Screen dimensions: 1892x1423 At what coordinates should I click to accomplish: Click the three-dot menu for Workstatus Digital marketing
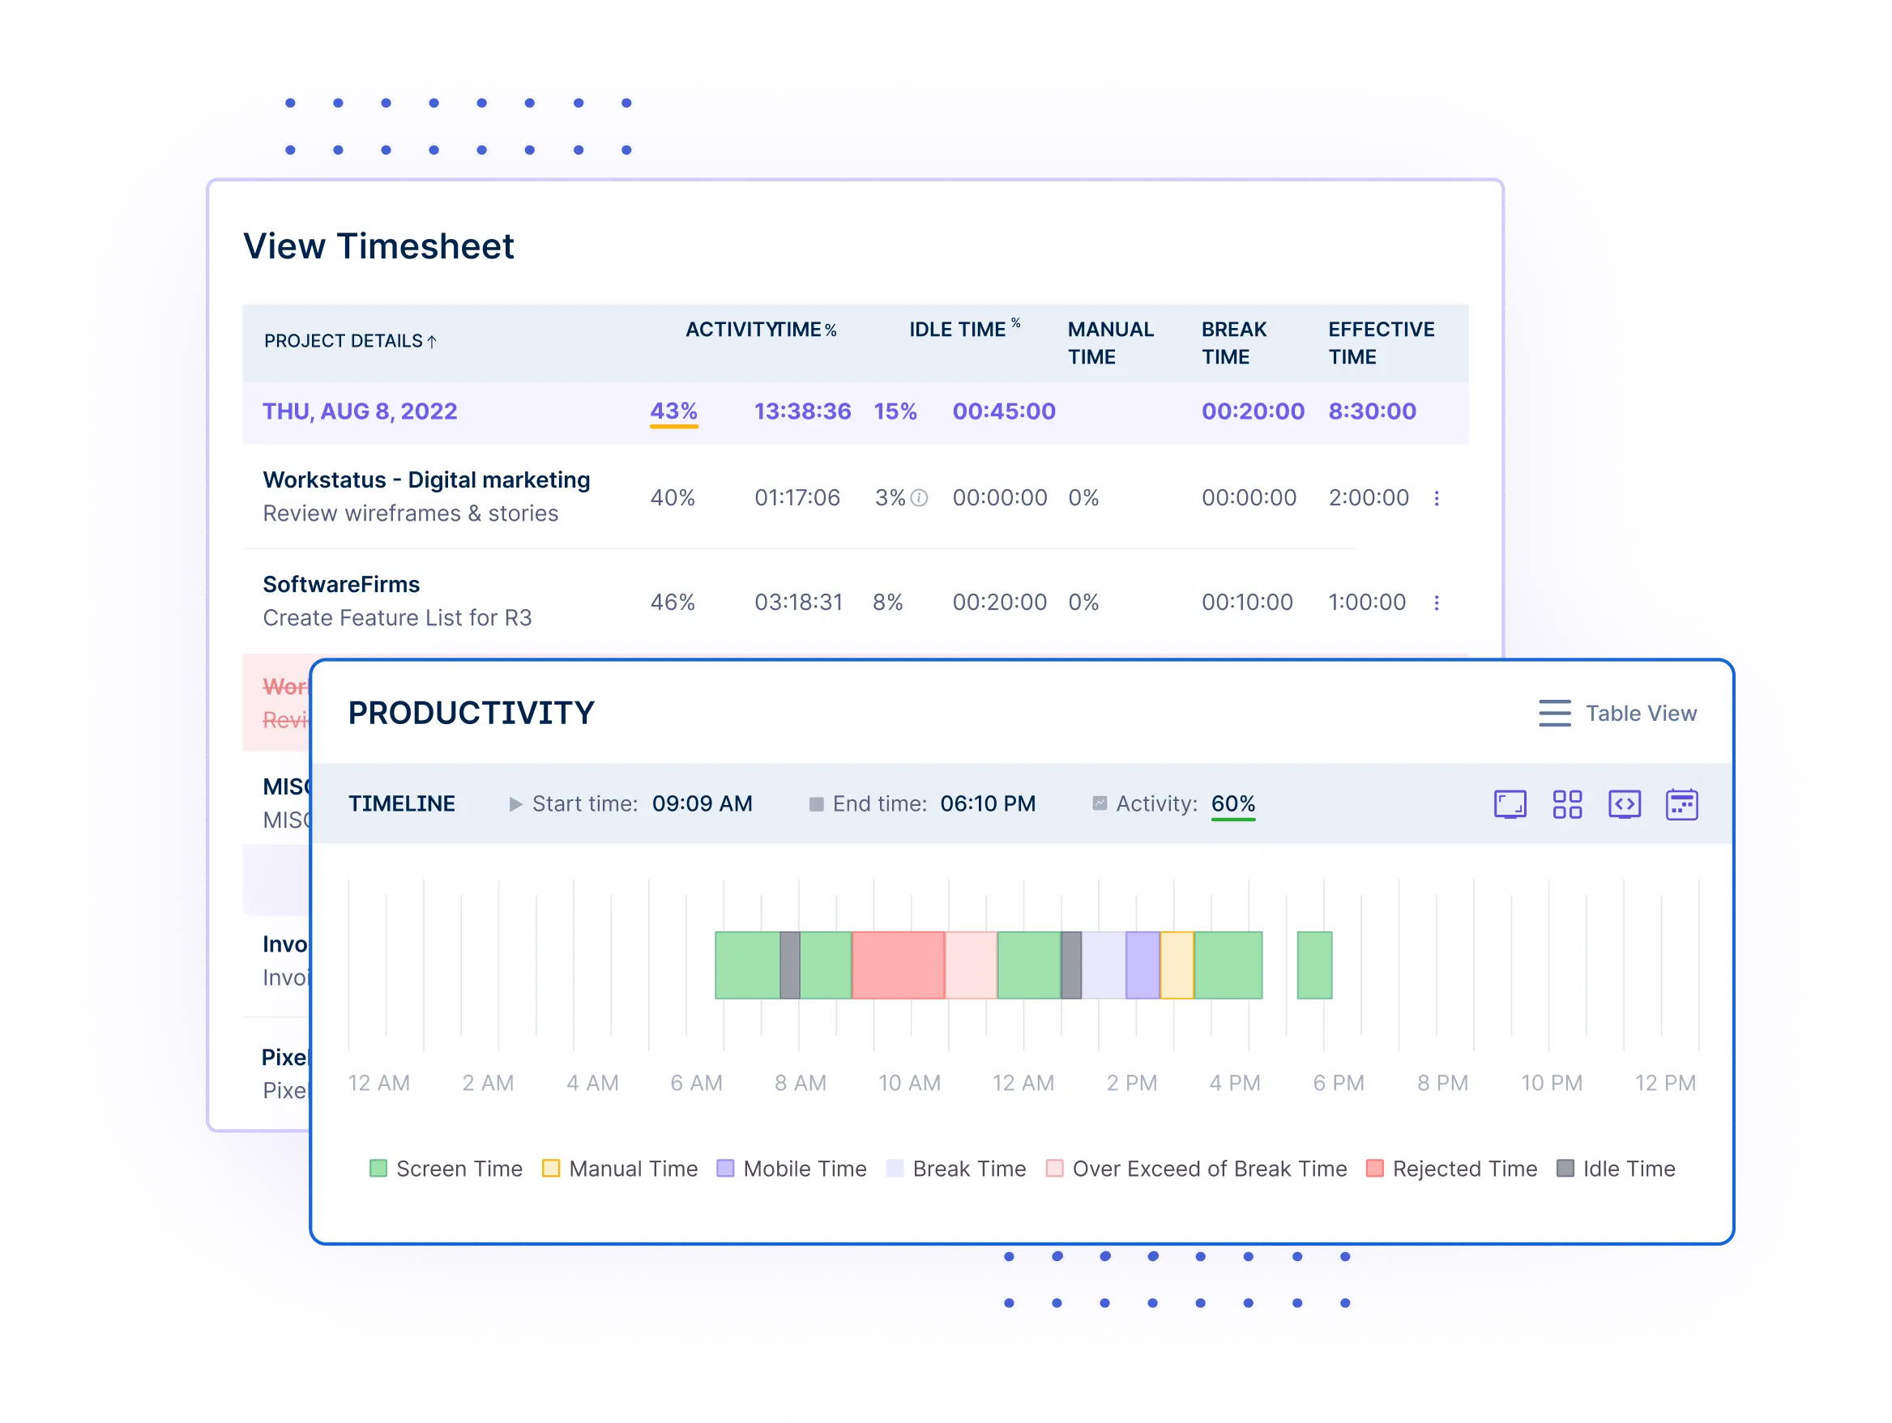pyautogui.click(x=1439, y=498)
